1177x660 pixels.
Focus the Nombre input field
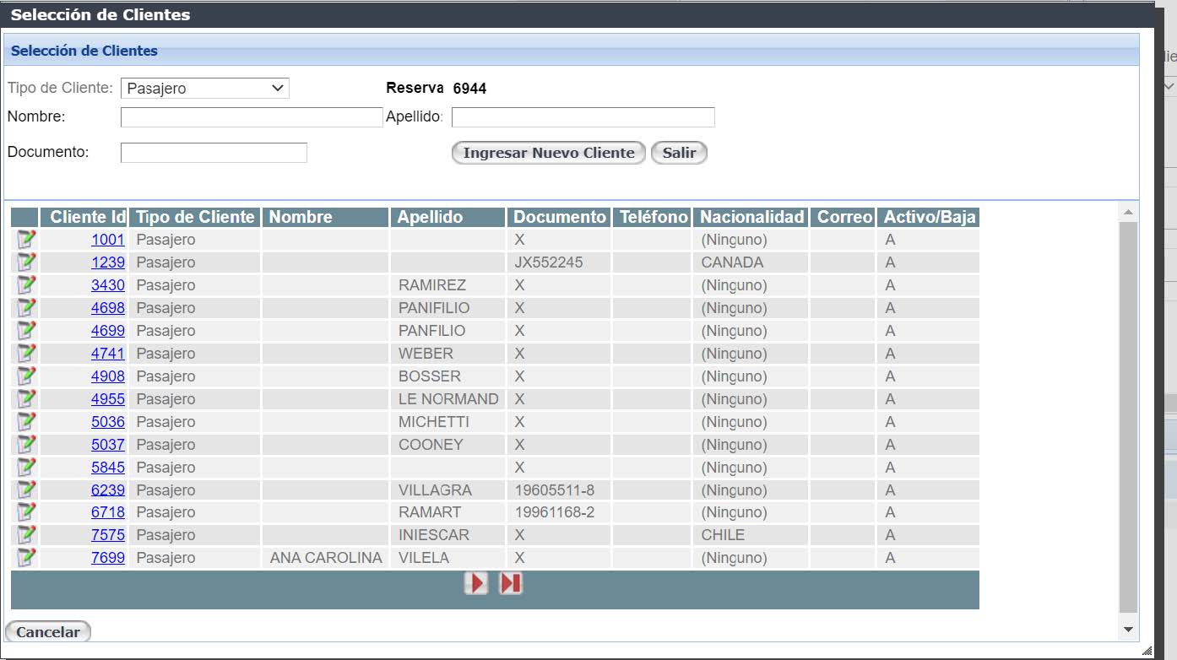252,117
